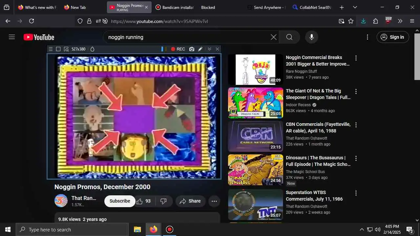Open Superstation WTBS Commercials video title

click(x=314, y=196)
